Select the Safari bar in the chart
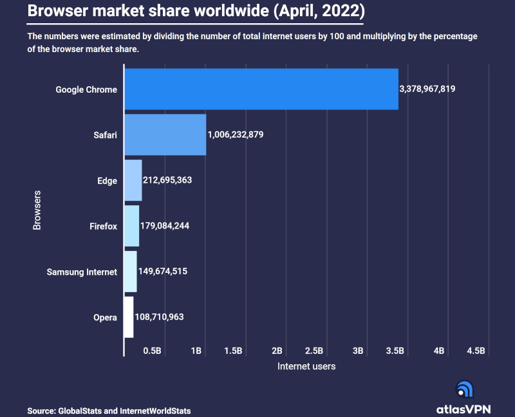Image resolution: width=515 pixels, height=417 pixels. 165,134
